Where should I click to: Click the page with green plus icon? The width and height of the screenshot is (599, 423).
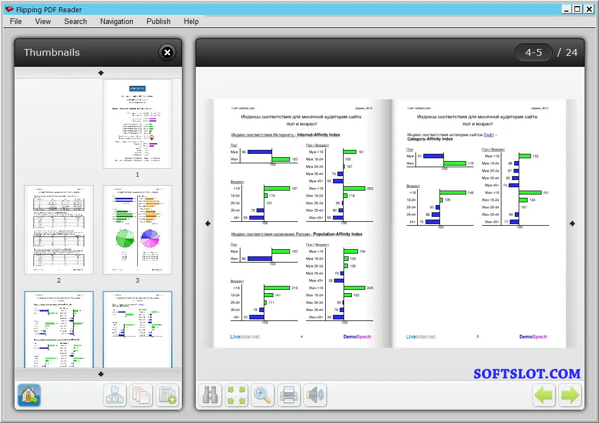point(167,395)
